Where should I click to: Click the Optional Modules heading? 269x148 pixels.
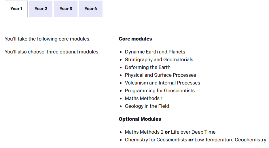140,119
